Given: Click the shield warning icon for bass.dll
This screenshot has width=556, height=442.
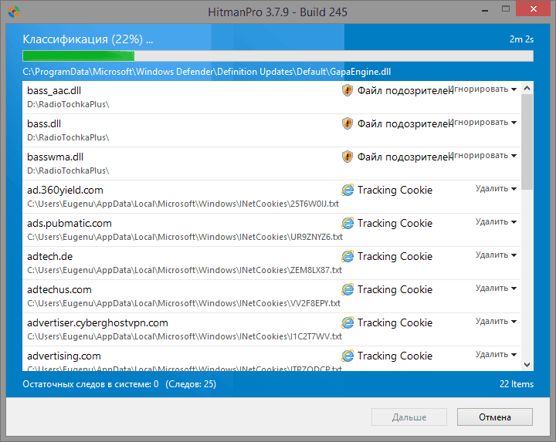Looking at the screenshot, I should tap(347, 123).
